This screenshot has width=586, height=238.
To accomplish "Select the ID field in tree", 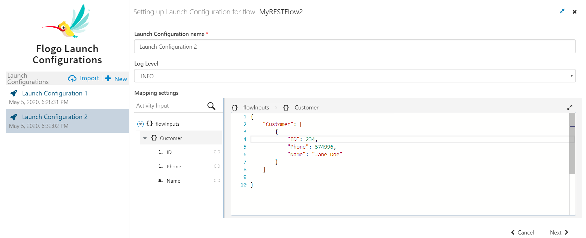I will (x=169, y=152).
